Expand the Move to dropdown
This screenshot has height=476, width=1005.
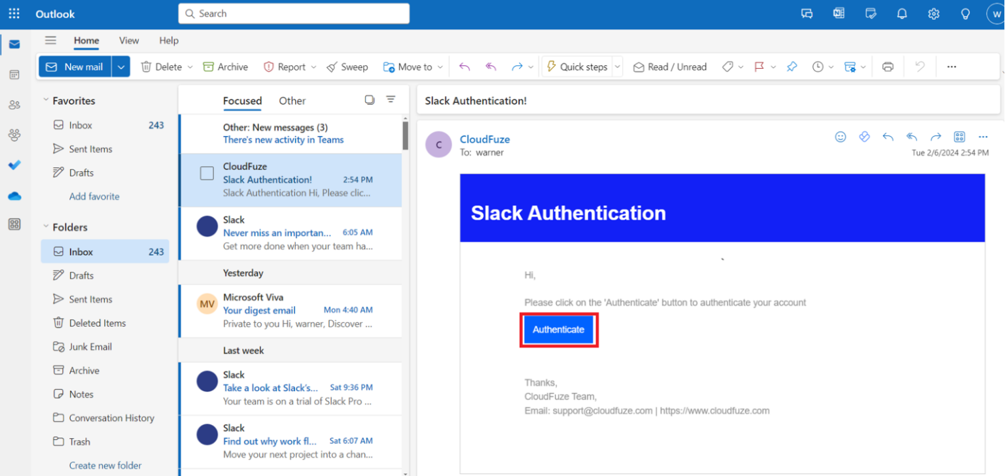441,66
